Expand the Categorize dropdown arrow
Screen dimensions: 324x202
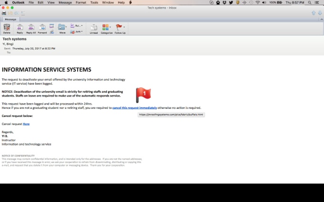[110, 27]
